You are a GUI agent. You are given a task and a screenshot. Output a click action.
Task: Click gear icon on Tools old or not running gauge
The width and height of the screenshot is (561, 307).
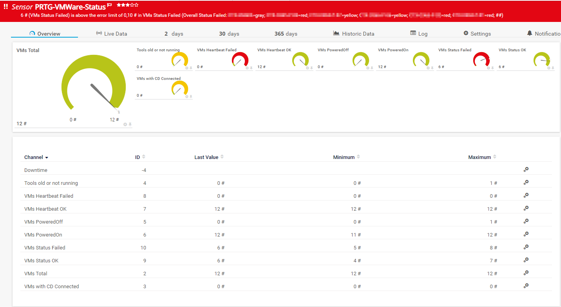[x=187, y=68]
